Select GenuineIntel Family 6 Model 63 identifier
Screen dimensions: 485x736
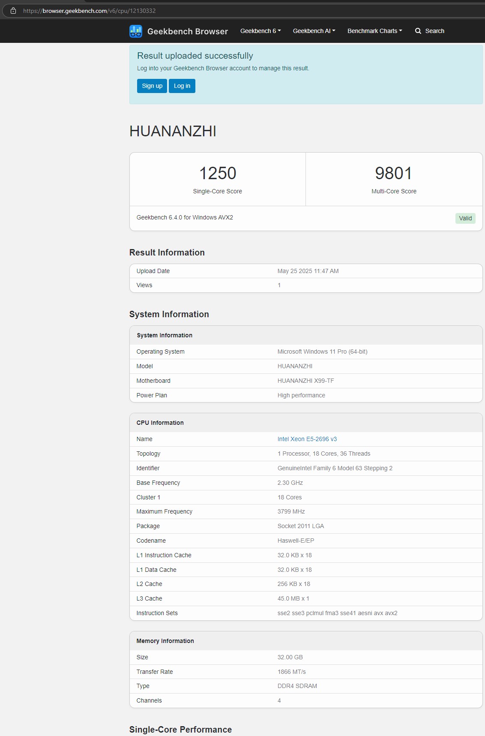point(335,468)
